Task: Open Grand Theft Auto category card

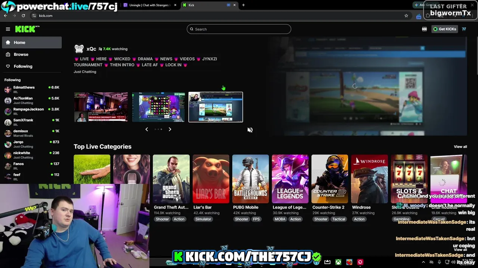Action: coord(171,179)
